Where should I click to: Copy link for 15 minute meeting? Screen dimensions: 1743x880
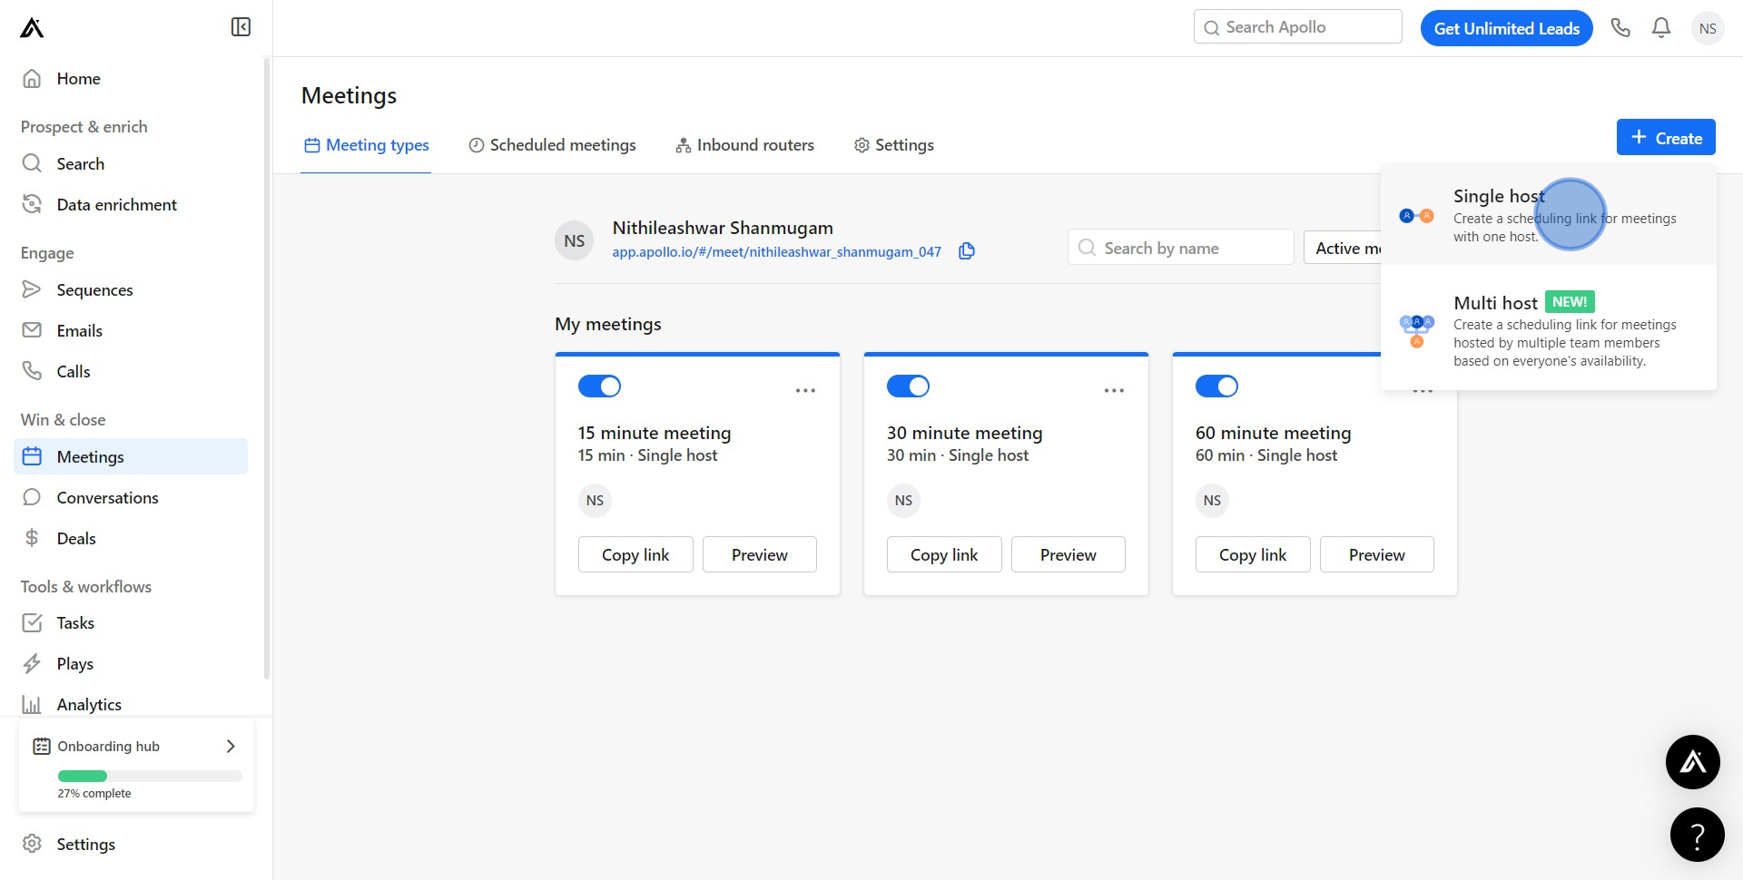(x=635, y=555)
